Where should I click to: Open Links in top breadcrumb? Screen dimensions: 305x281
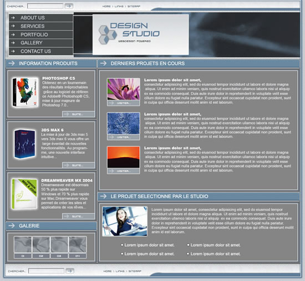pos(119,7)
